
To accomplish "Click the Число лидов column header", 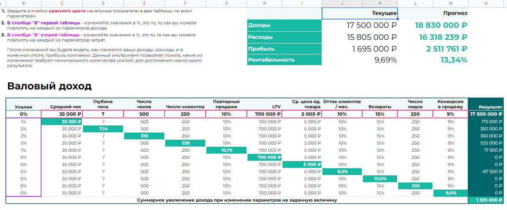I will (415, 104).
